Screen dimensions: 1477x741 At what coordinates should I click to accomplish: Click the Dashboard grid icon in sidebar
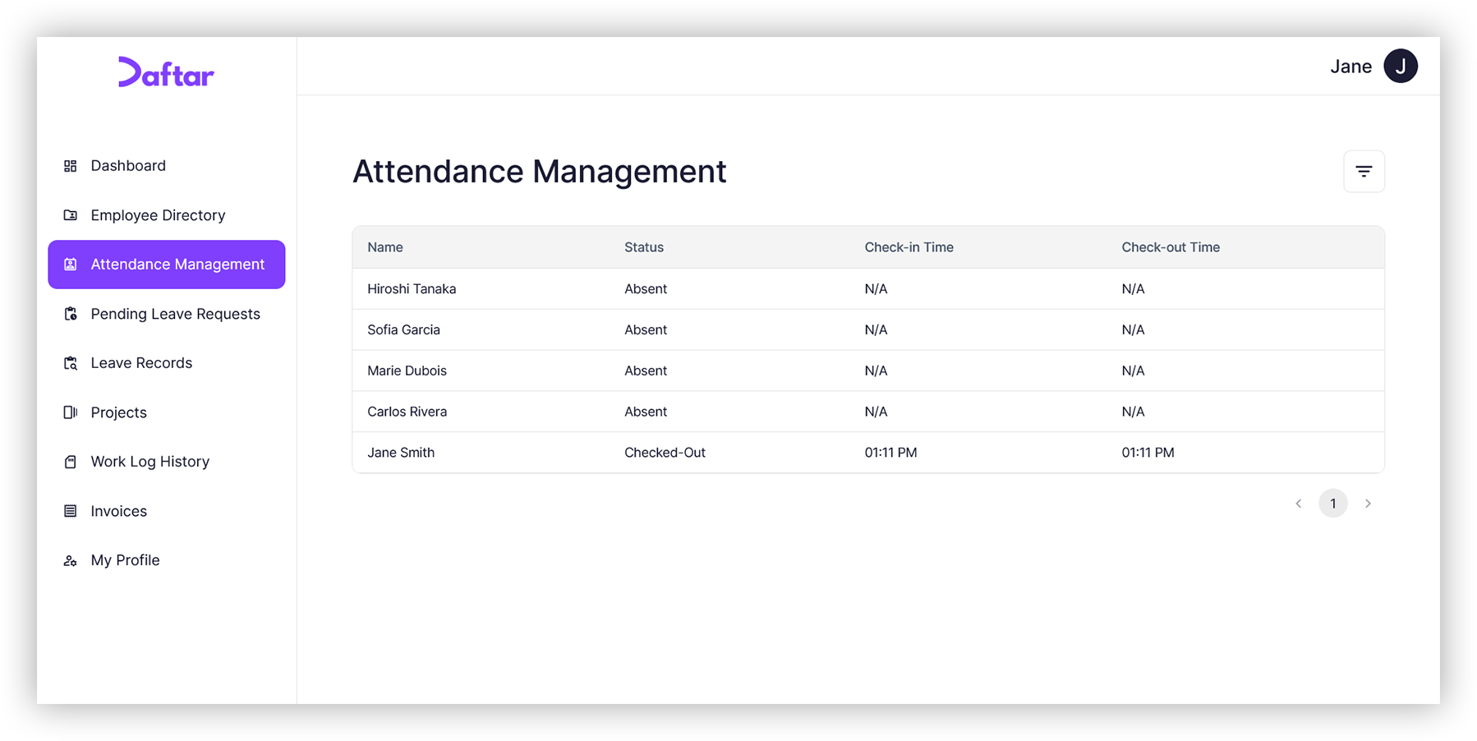click(71, 166)
